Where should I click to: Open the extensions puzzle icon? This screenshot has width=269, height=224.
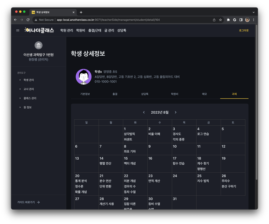(228, 20)
